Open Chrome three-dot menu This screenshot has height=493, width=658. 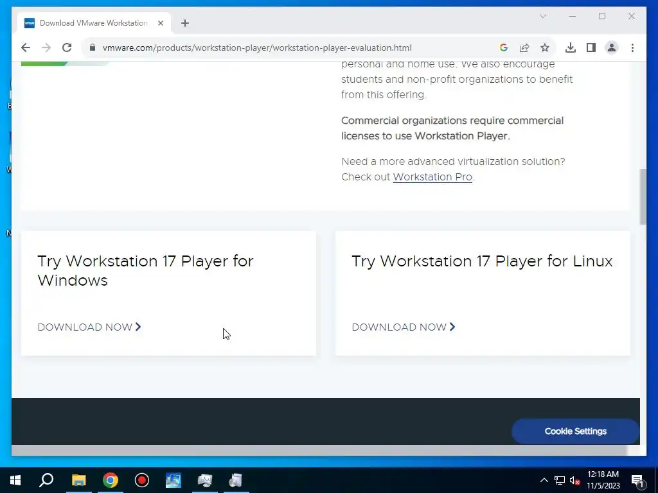[632, 48]
